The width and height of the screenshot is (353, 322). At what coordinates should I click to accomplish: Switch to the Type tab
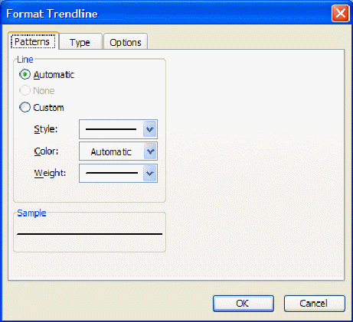(80, 42)
